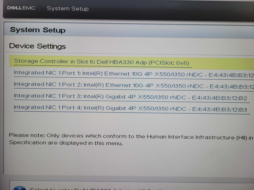Click the System Setup title in top bar

coord(68,9)
